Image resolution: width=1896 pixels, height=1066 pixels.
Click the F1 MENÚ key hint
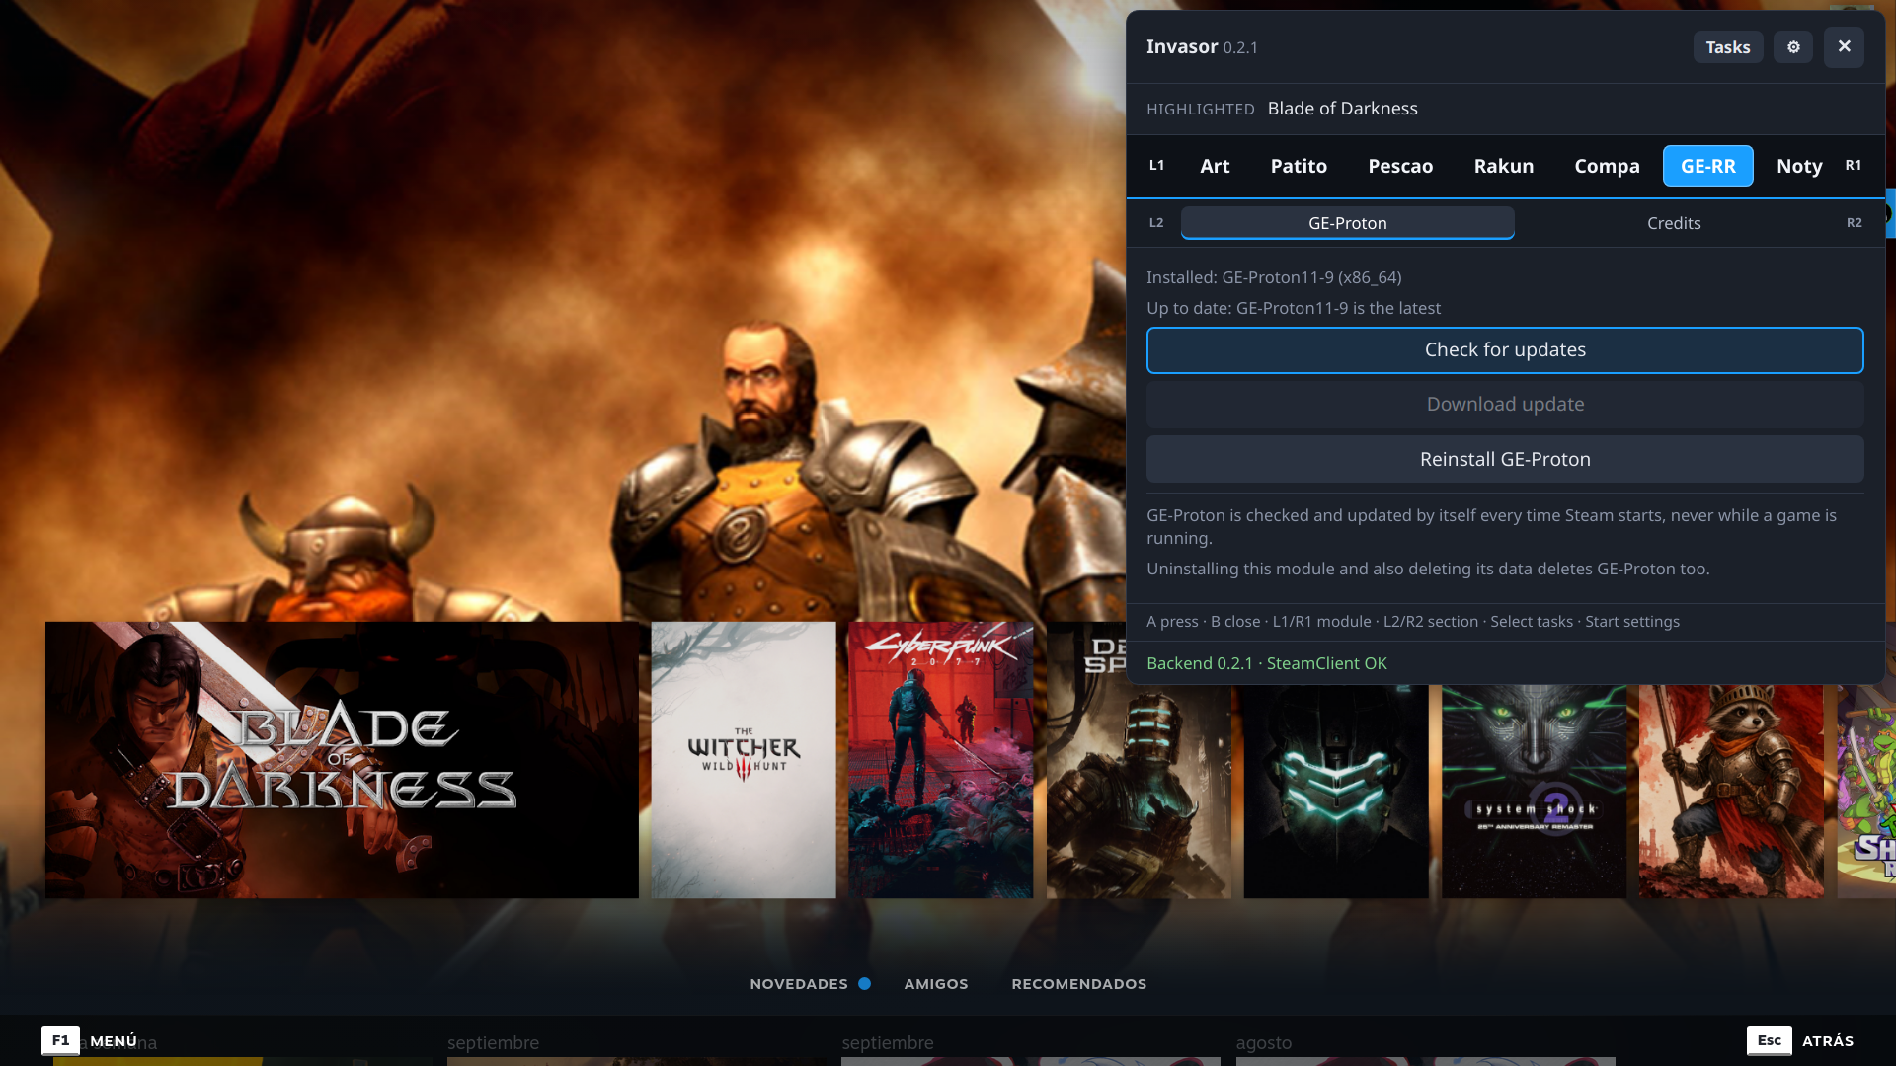(x=90, y=1040)
